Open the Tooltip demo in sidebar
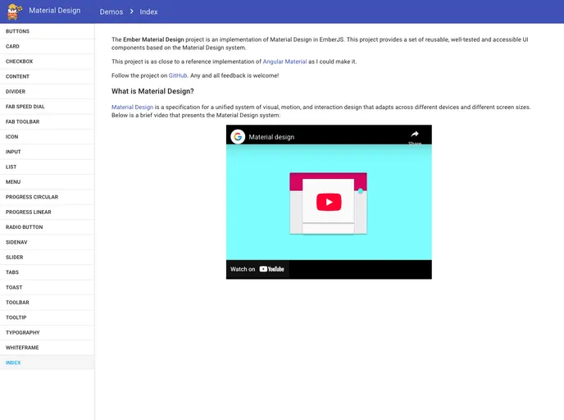 (47, 317)
